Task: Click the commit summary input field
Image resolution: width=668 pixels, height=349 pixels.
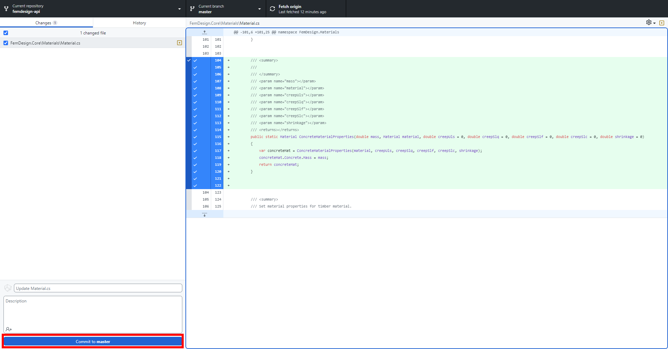Action: coord(98,288)
